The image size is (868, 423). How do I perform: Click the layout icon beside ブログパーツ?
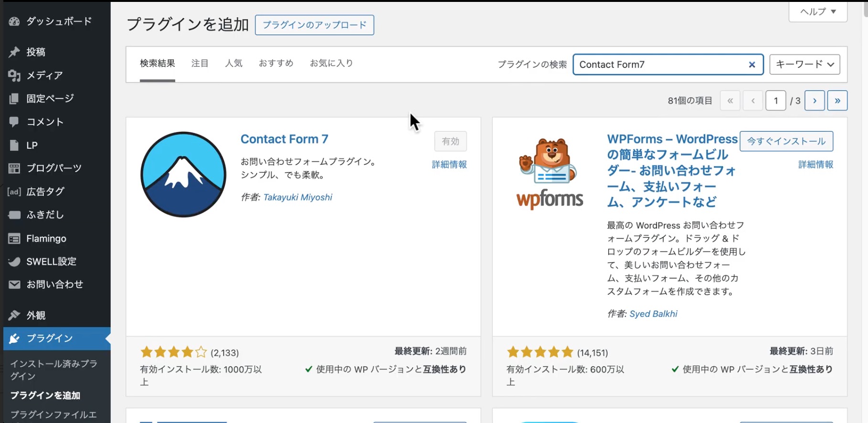(14, 168)
